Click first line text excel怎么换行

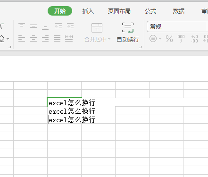click(x=72, y=103)
